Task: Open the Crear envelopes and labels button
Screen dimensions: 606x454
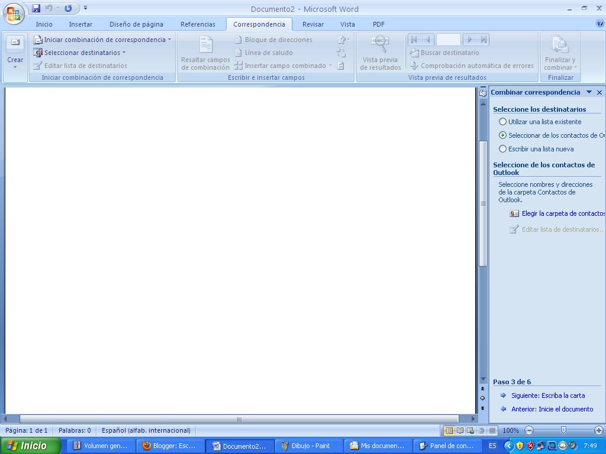Action: pos(15,54)
